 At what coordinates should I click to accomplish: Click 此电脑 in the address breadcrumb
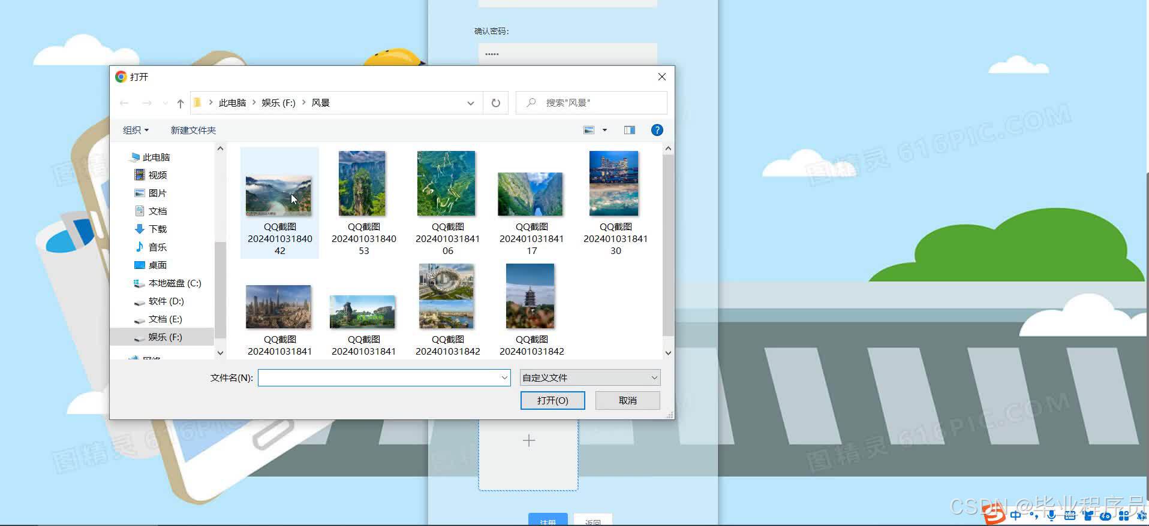[232, 103]
